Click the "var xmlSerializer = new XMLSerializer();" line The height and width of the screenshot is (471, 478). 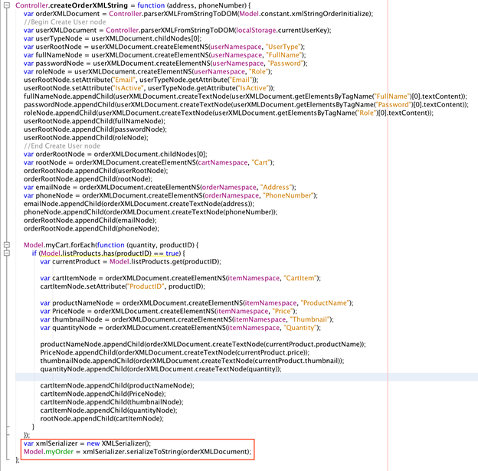87,443
